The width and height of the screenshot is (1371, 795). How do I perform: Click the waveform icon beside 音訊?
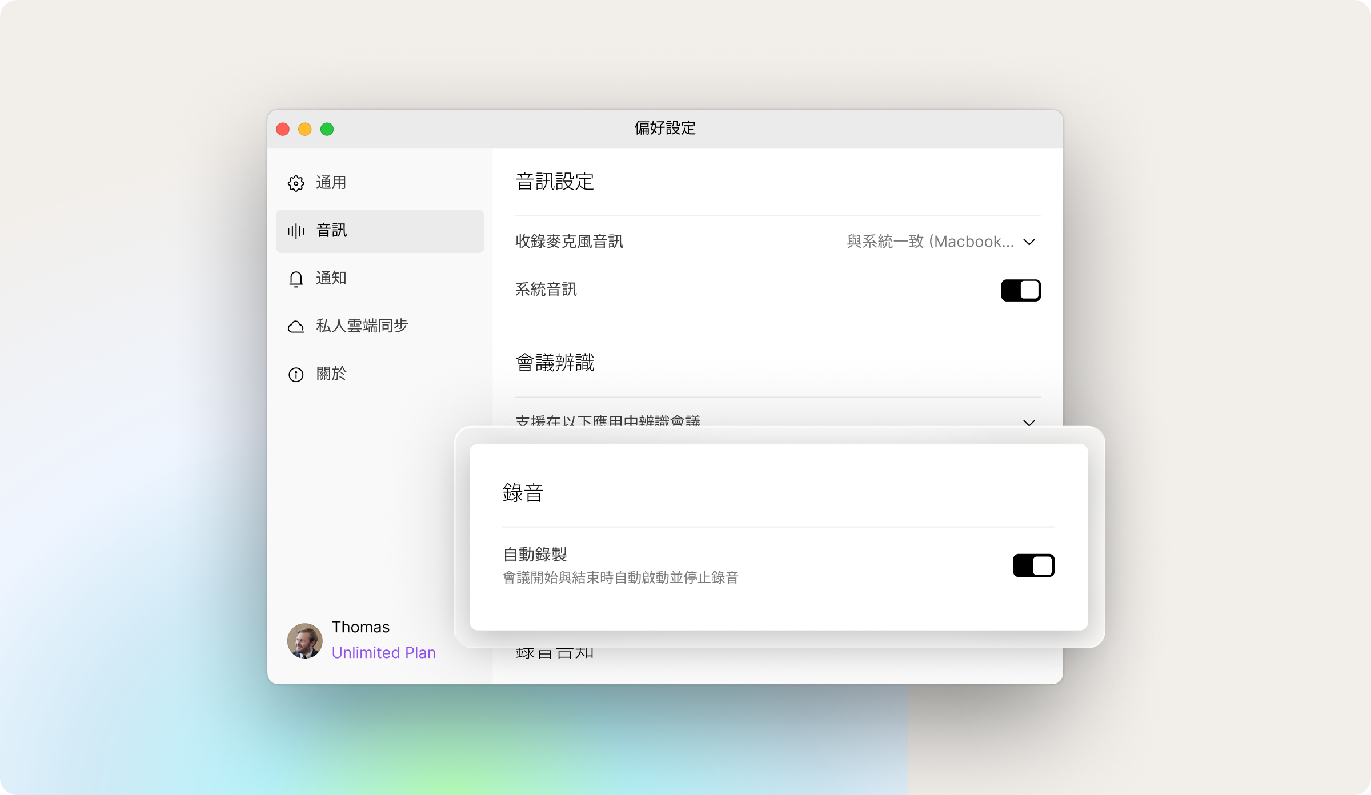pos(296,231)
